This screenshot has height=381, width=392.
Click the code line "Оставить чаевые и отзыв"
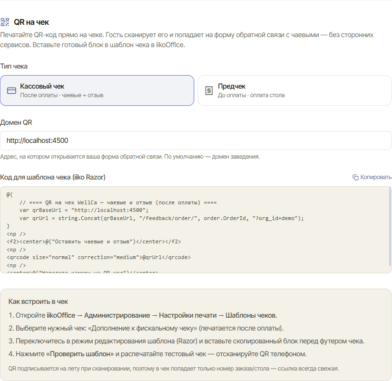click(x=94, y=241)
